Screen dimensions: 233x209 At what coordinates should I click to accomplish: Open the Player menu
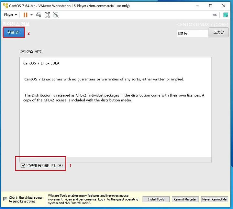point(10,15)
